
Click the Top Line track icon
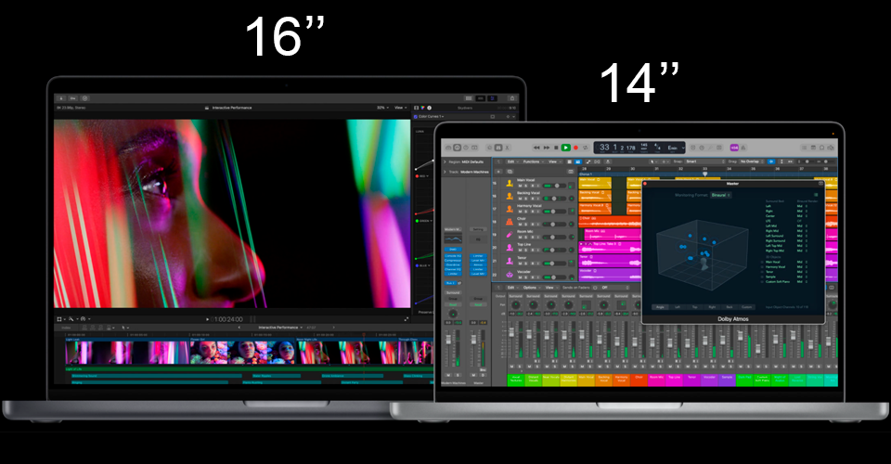point(510,248)
